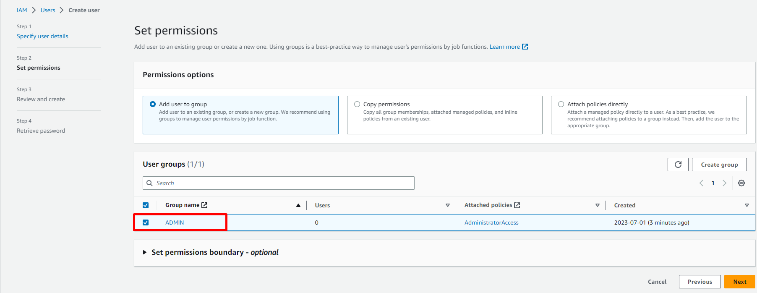Open Specify user details step
The image size is (757, 293).
tap(42, 36)
